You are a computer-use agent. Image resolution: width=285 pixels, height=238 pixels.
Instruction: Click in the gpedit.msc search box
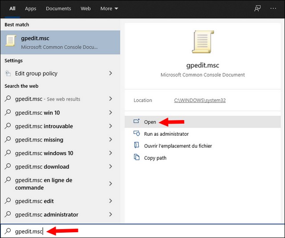pos(142,231)
